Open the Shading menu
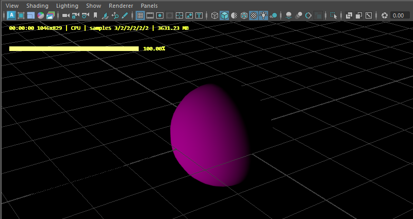 pyautogui.click(x=37, y=6)
